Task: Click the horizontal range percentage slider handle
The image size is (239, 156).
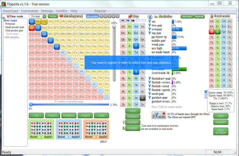Action: (x=31, y=104)
